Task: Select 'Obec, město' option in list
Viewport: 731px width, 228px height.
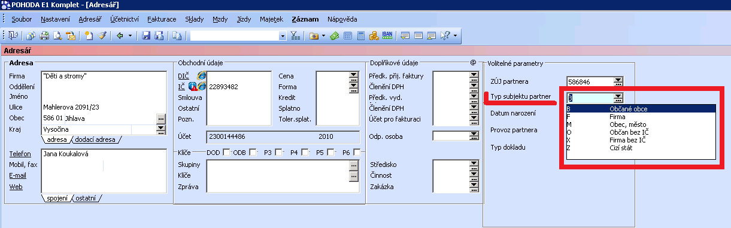Action: click(641, 124)
